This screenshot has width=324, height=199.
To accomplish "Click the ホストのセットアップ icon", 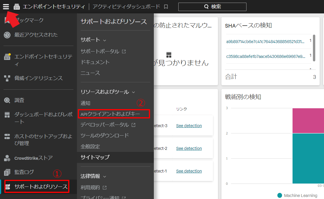I will [7, 136].
